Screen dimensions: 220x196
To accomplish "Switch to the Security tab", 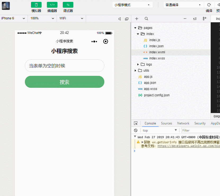I will pos(200,123).
